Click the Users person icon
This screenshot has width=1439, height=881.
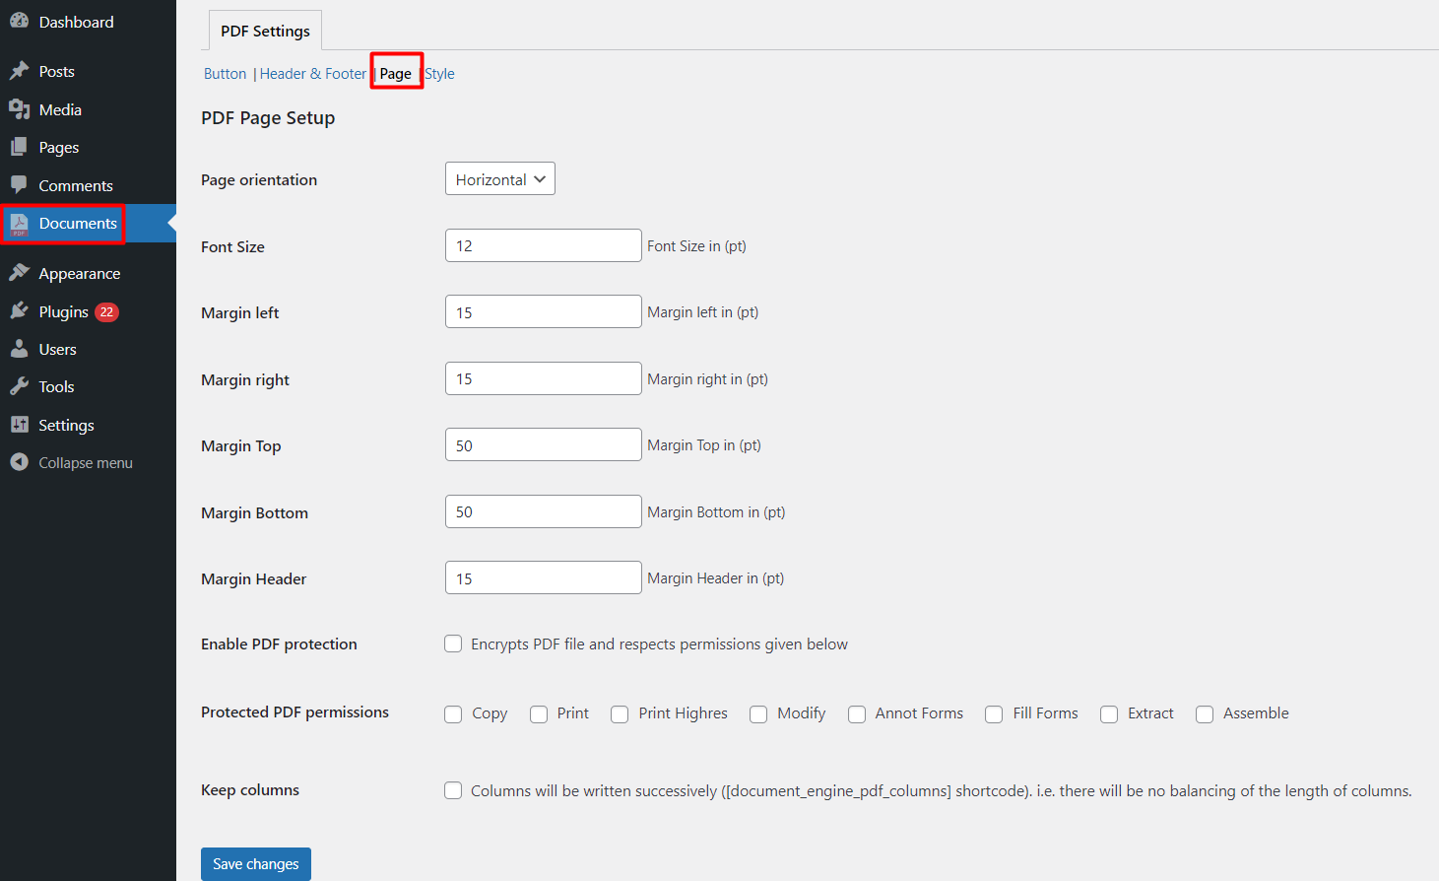click(x=19, y=349)
